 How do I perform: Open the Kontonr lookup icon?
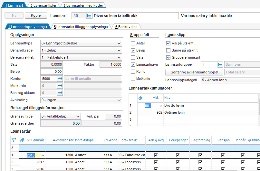tap(60, 79)
